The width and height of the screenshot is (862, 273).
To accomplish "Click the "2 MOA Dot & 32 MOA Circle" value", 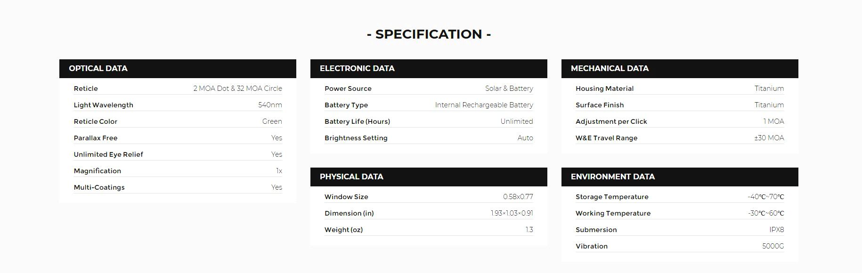I will click(x=237, y=88).
